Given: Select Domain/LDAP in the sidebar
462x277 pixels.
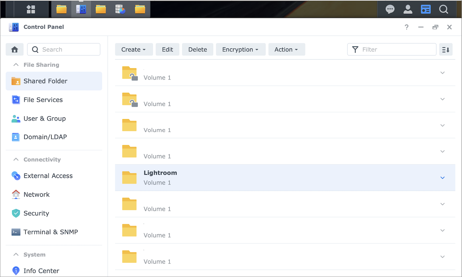Looking at the screenshot, I should 45,137.
